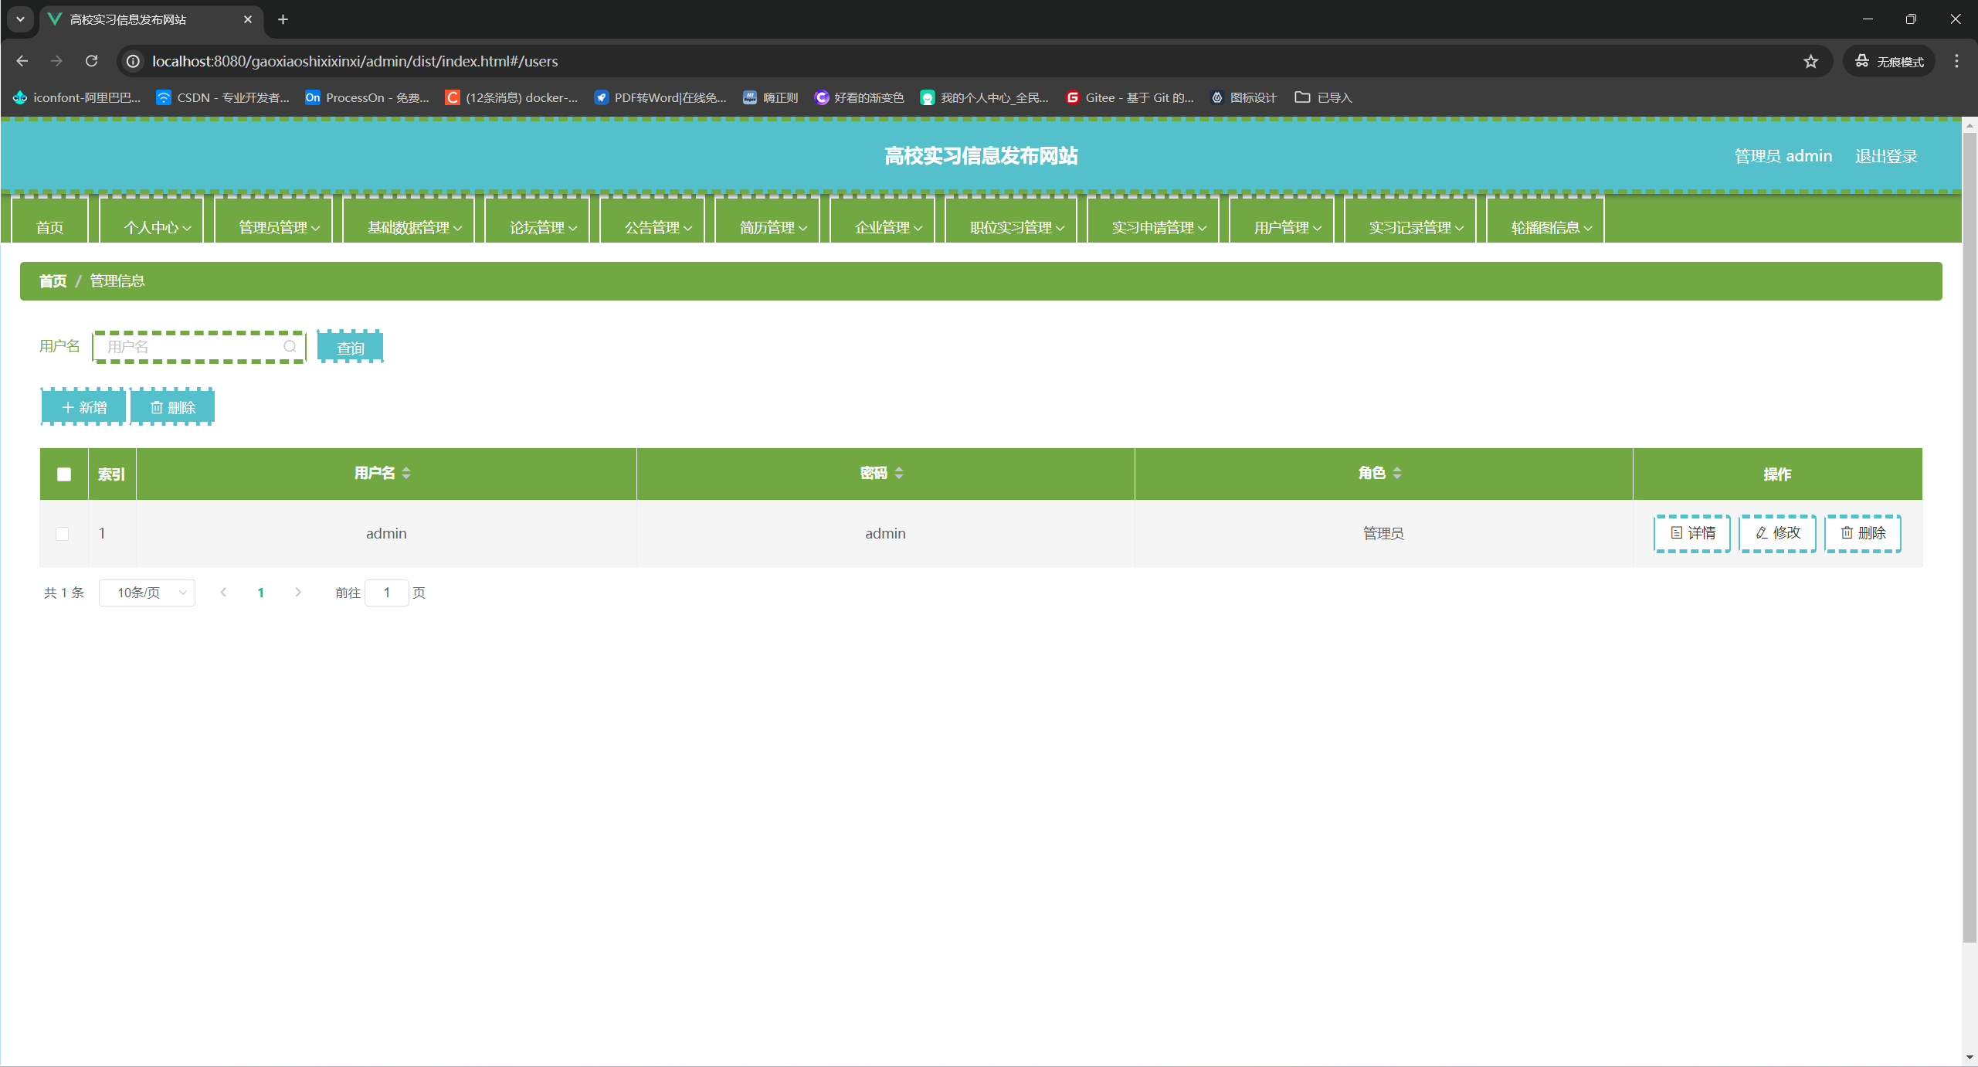Click the 新增 add button
1978x1067 pixels.
(x=83, y=407)
